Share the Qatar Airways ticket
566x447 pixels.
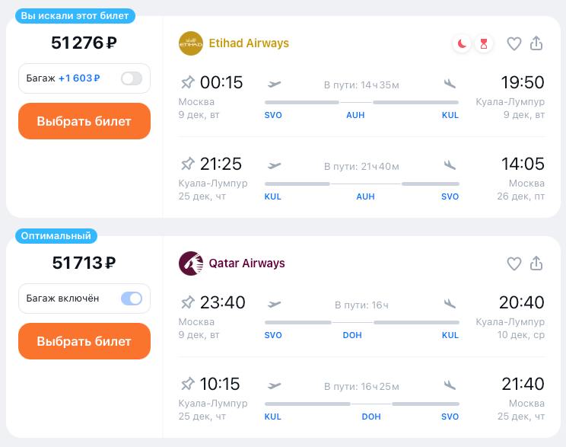tap(536, 263)
